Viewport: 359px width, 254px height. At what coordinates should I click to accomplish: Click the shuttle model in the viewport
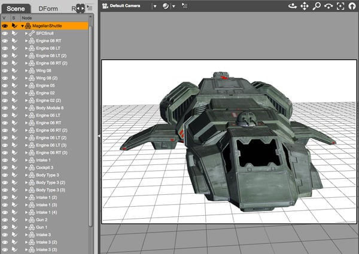[229, 142]
